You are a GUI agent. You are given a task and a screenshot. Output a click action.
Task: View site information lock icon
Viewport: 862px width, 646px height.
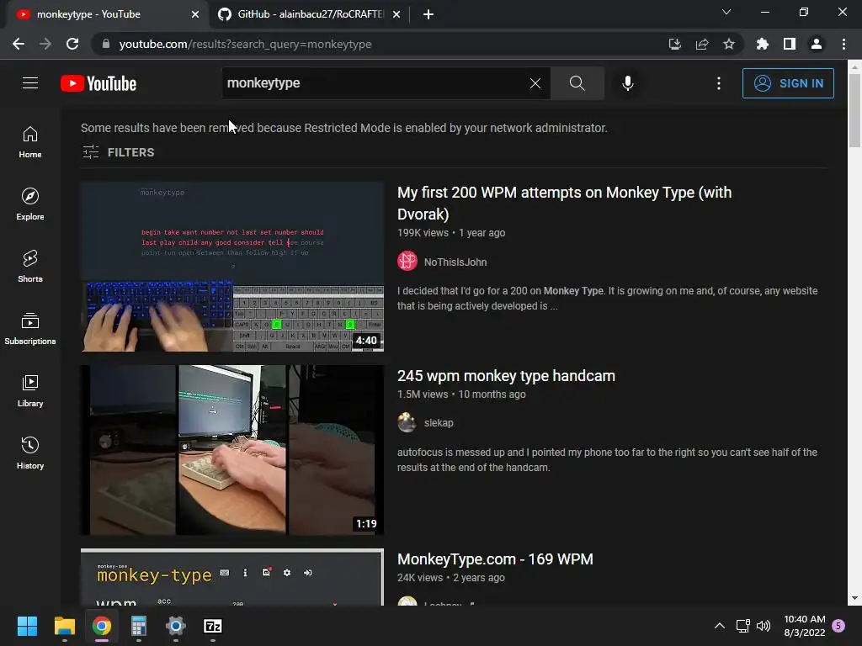106,44
